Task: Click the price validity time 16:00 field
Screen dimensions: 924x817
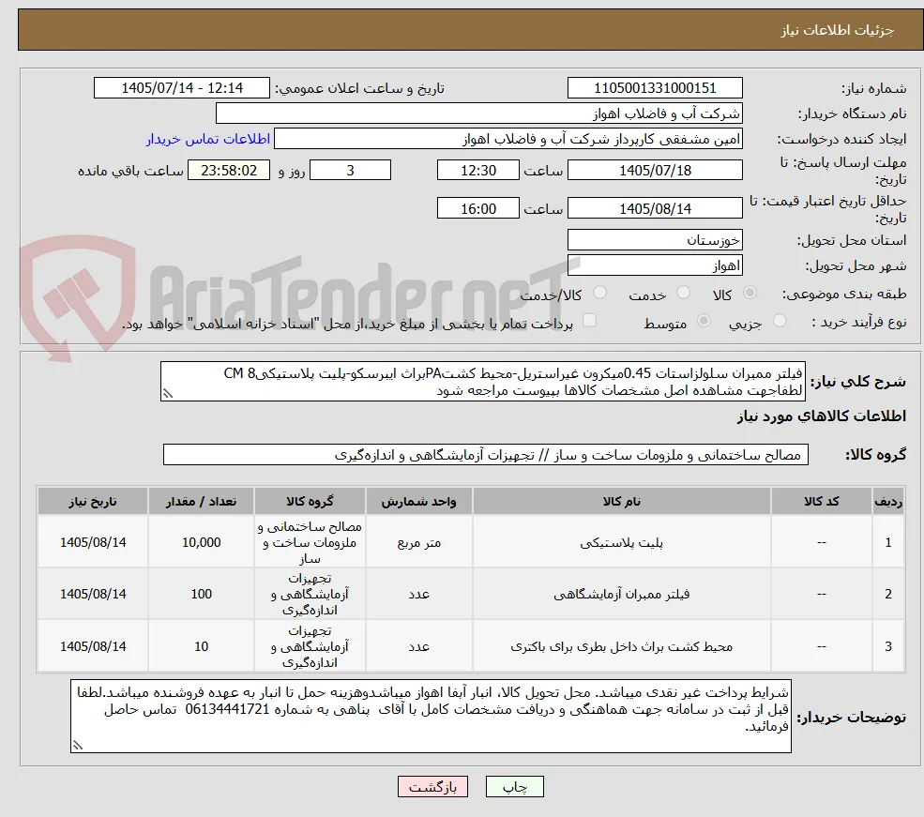Action: tap(477, 208)
